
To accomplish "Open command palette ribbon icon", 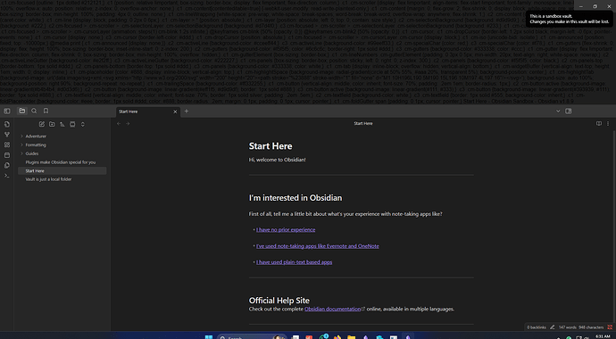I will click(x=6, y=176).
